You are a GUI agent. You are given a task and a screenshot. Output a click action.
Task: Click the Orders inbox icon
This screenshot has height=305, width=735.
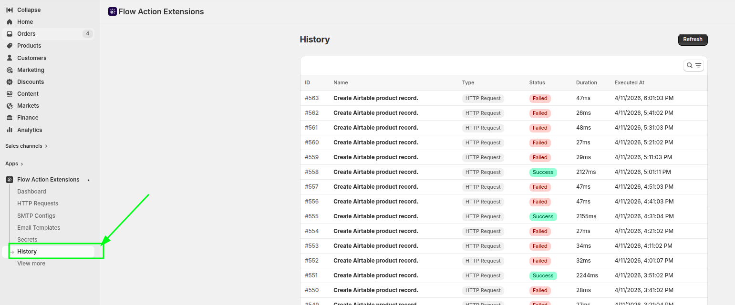[x=10, y=34]
